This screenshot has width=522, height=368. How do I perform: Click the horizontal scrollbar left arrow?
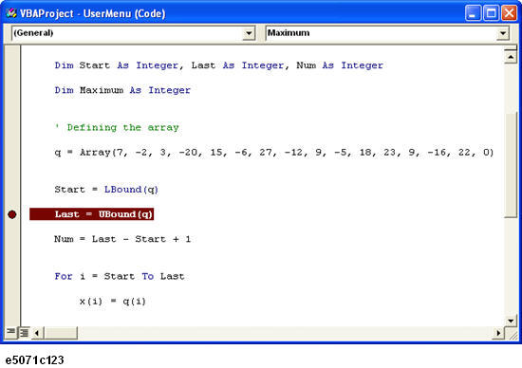[37, 333]
